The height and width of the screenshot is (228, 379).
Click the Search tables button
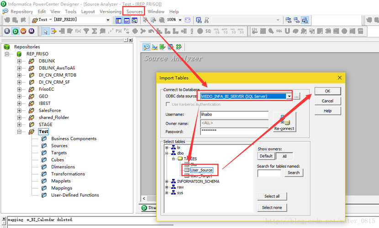tap(294, 173)
